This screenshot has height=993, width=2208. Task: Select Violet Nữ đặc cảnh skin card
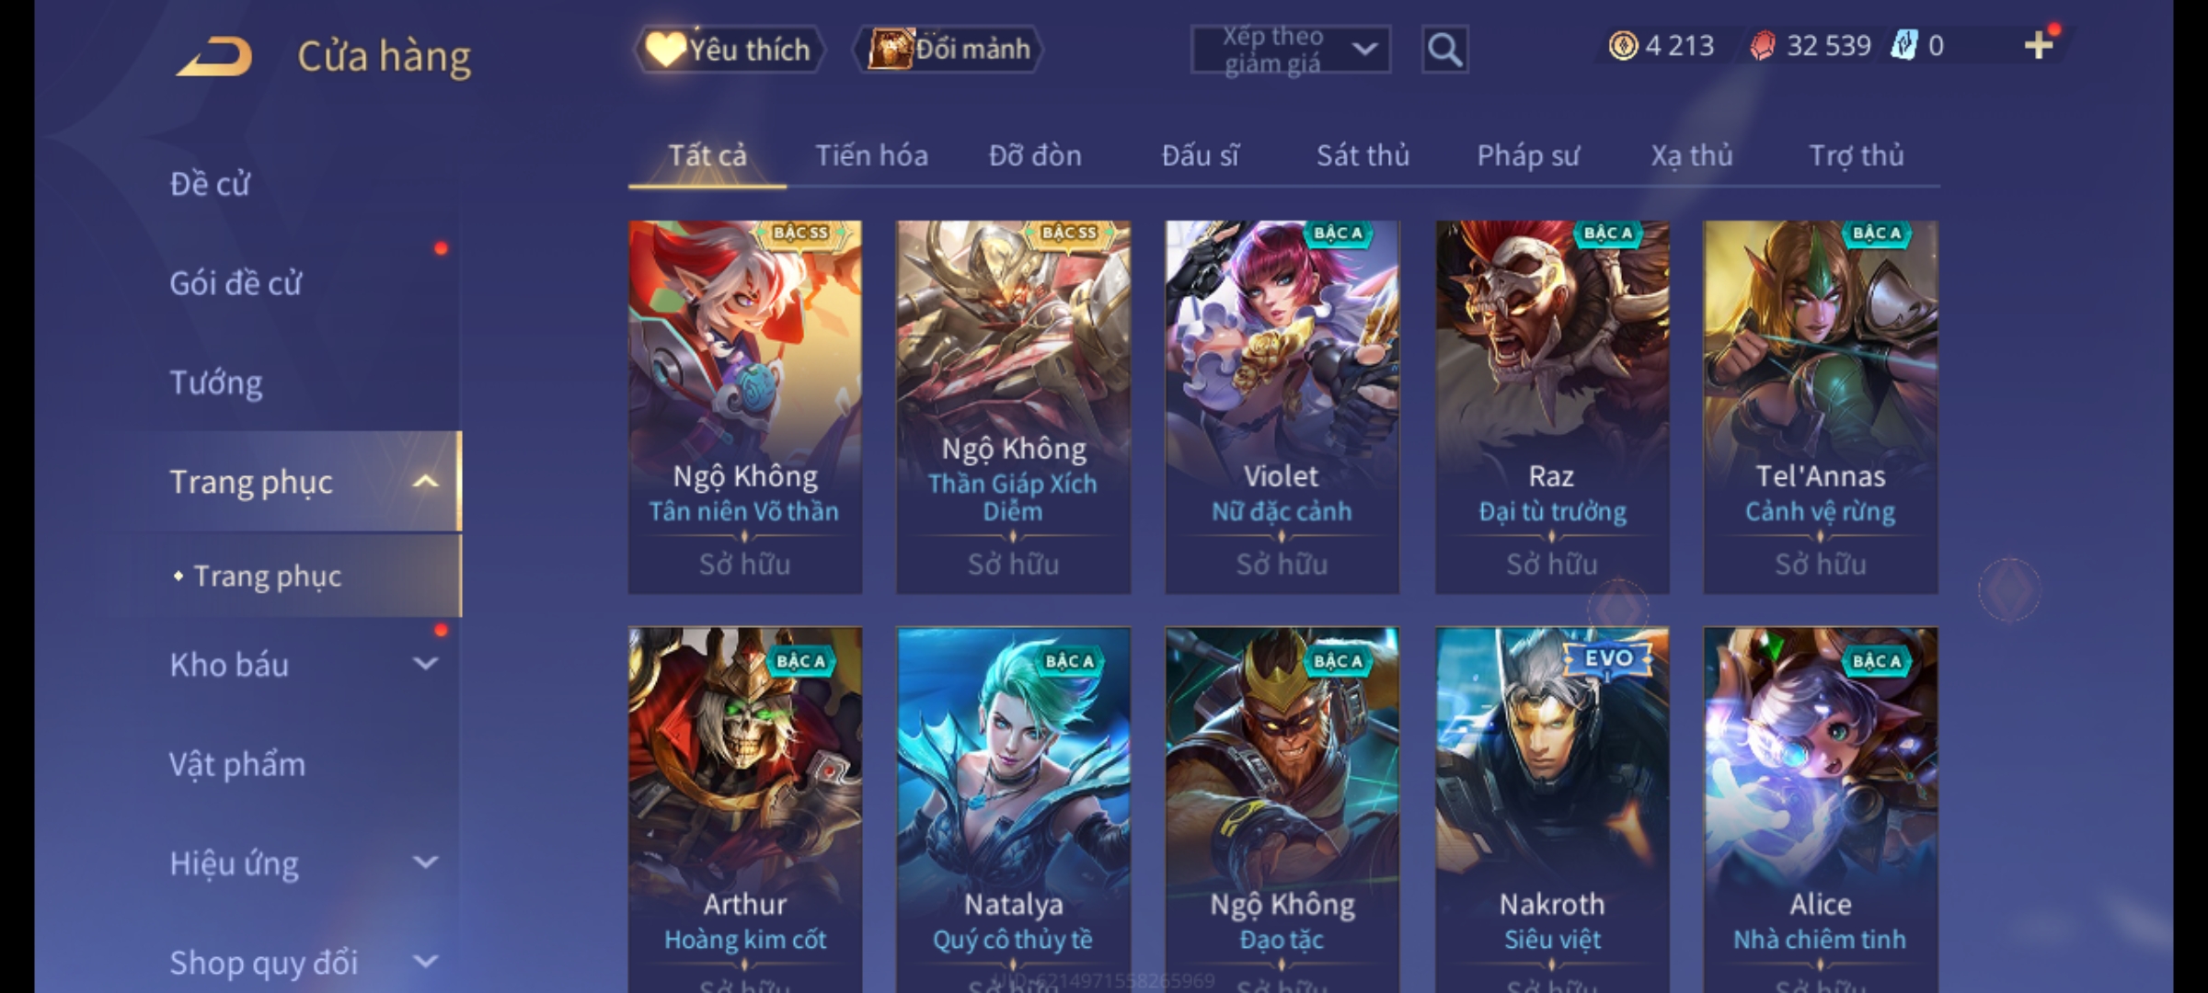(x=1282, y=406)
